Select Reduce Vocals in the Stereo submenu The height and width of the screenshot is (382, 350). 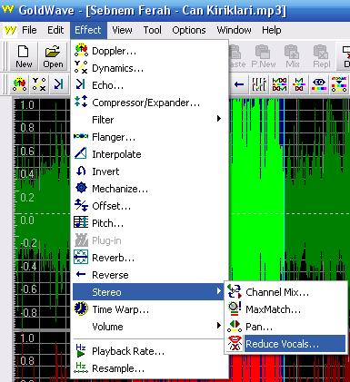[x=285, y=344]
